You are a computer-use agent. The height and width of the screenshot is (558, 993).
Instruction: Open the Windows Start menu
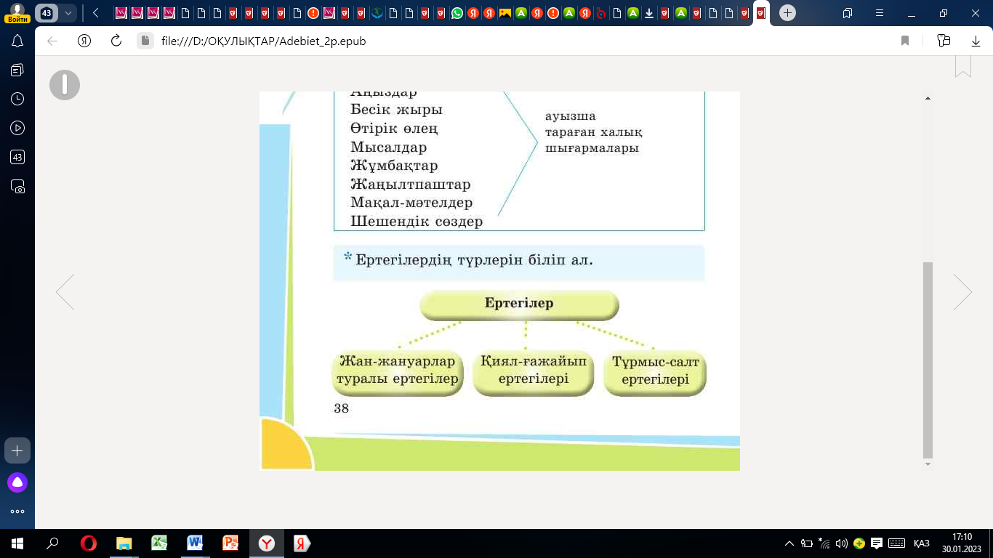17,543
